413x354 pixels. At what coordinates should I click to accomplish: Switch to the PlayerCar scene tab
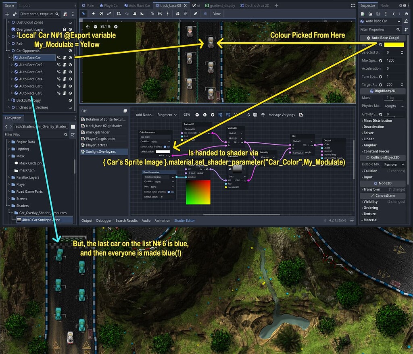click(109, 6)
